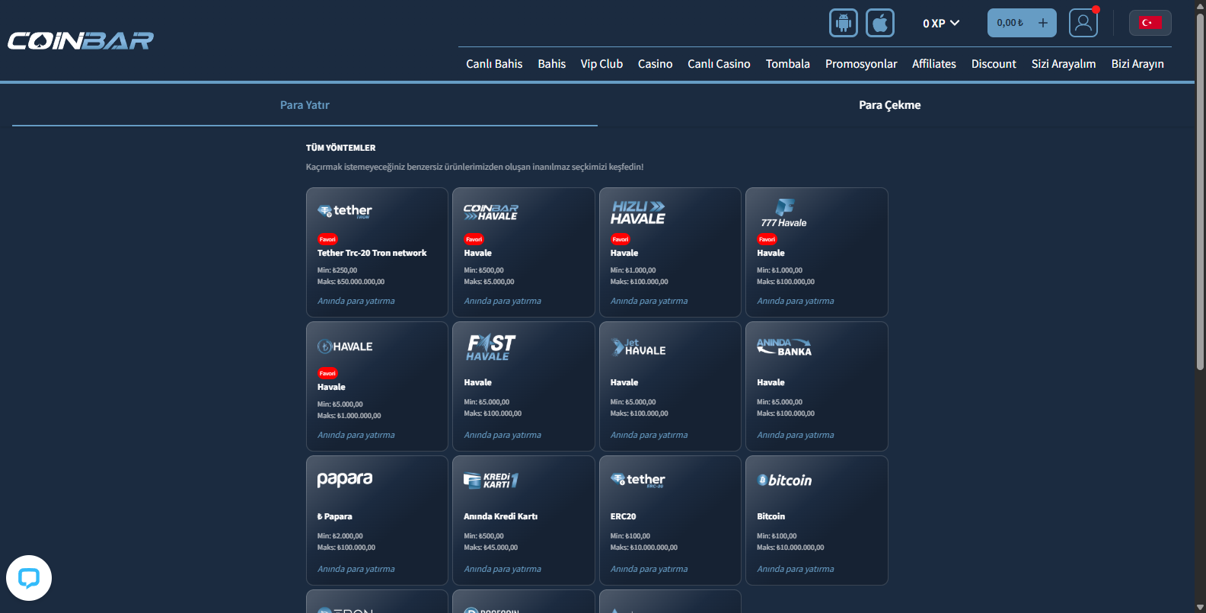Open the Promosyonlar page
This screenshot has height=613, width=1206.
coord(861,64)
